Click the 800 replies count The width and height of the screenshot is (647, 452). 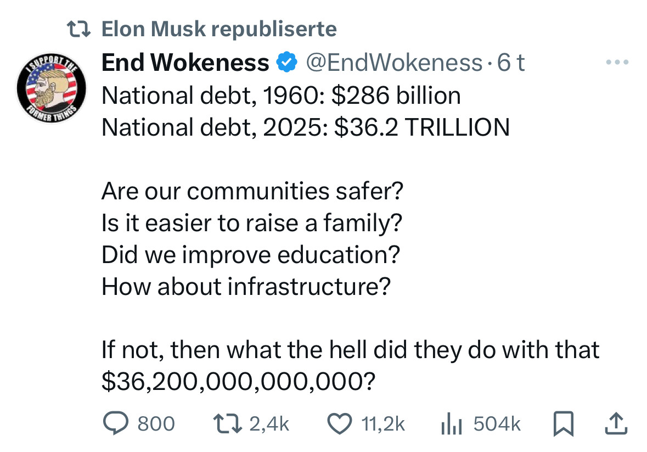[x=156, y=424]
